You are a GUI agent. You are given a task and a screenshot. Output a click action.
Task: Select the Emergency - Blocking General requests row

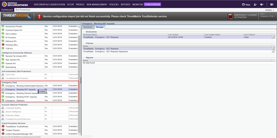click(40, 93)
